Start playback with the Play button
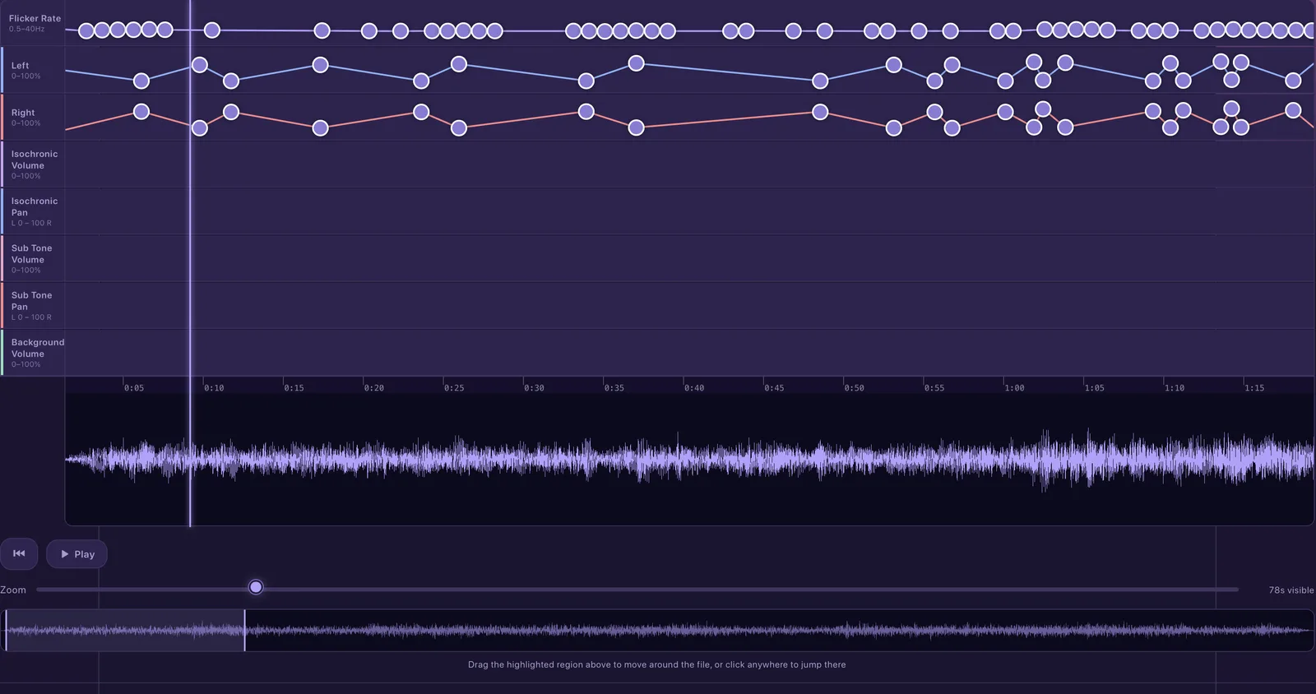This screenshot has height=694, width=1316. (76, 554)
